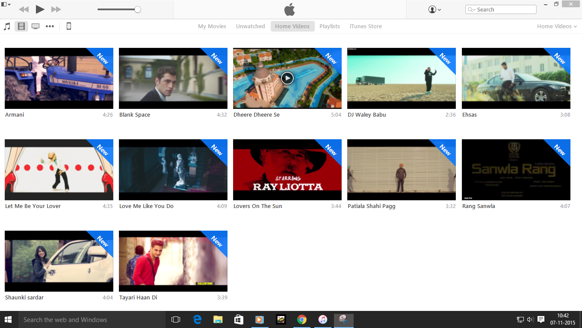
Task: Select the Shaunki sardar title text
Action: tap(24, 298)
